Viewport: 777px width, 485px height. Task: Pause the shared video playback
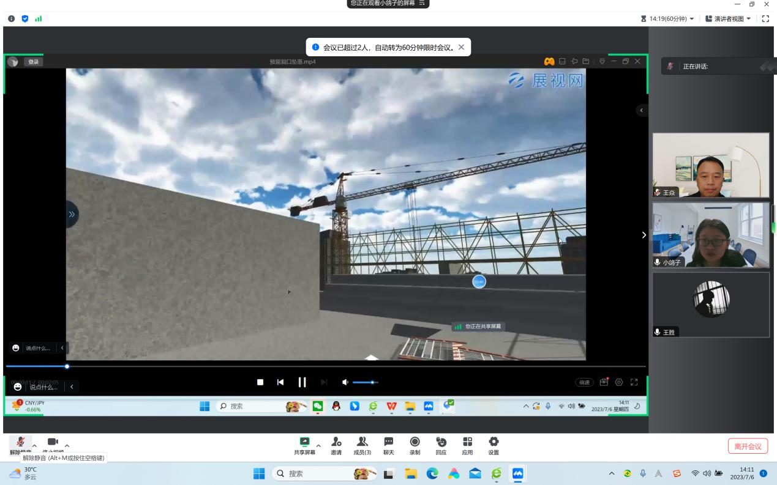coord(302,382)
